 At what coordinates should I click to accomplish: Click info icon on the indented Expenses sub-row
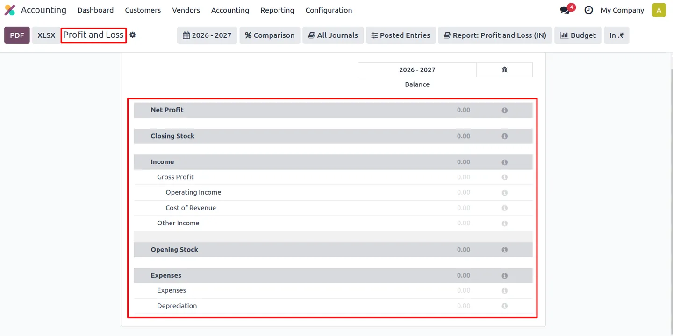(505, 291)
